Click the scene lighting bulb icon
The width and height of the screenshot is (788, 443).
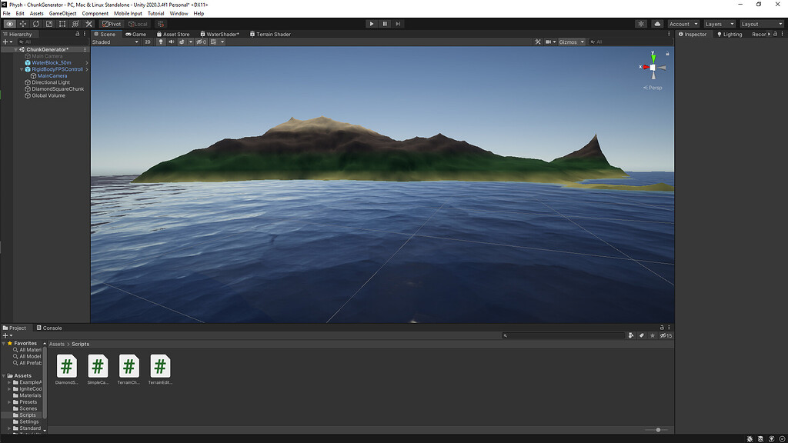coord(161,42)
